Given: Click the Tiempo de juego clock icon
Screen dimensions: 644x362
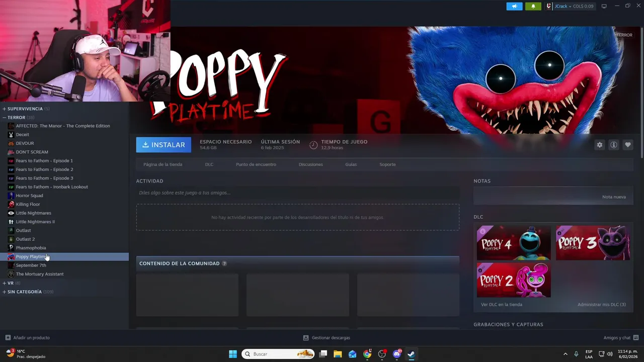Looking at the screenshot, I should [313, 145].
